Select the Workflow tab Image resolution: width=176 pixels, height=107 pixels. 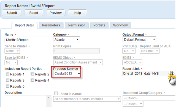tap(120, 25)
